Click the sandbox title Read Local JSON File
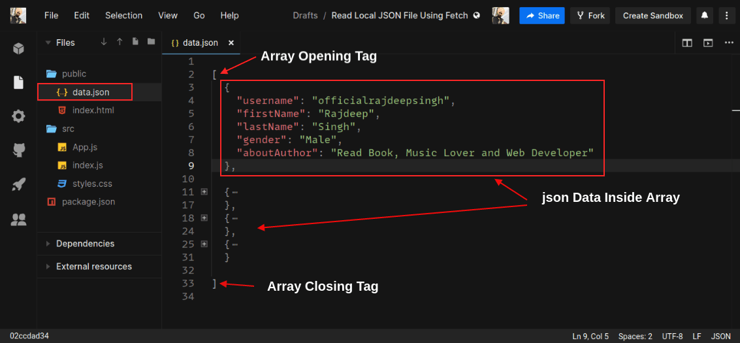The height and width of the screenshot is (343, 740). [x=399, y=16]
